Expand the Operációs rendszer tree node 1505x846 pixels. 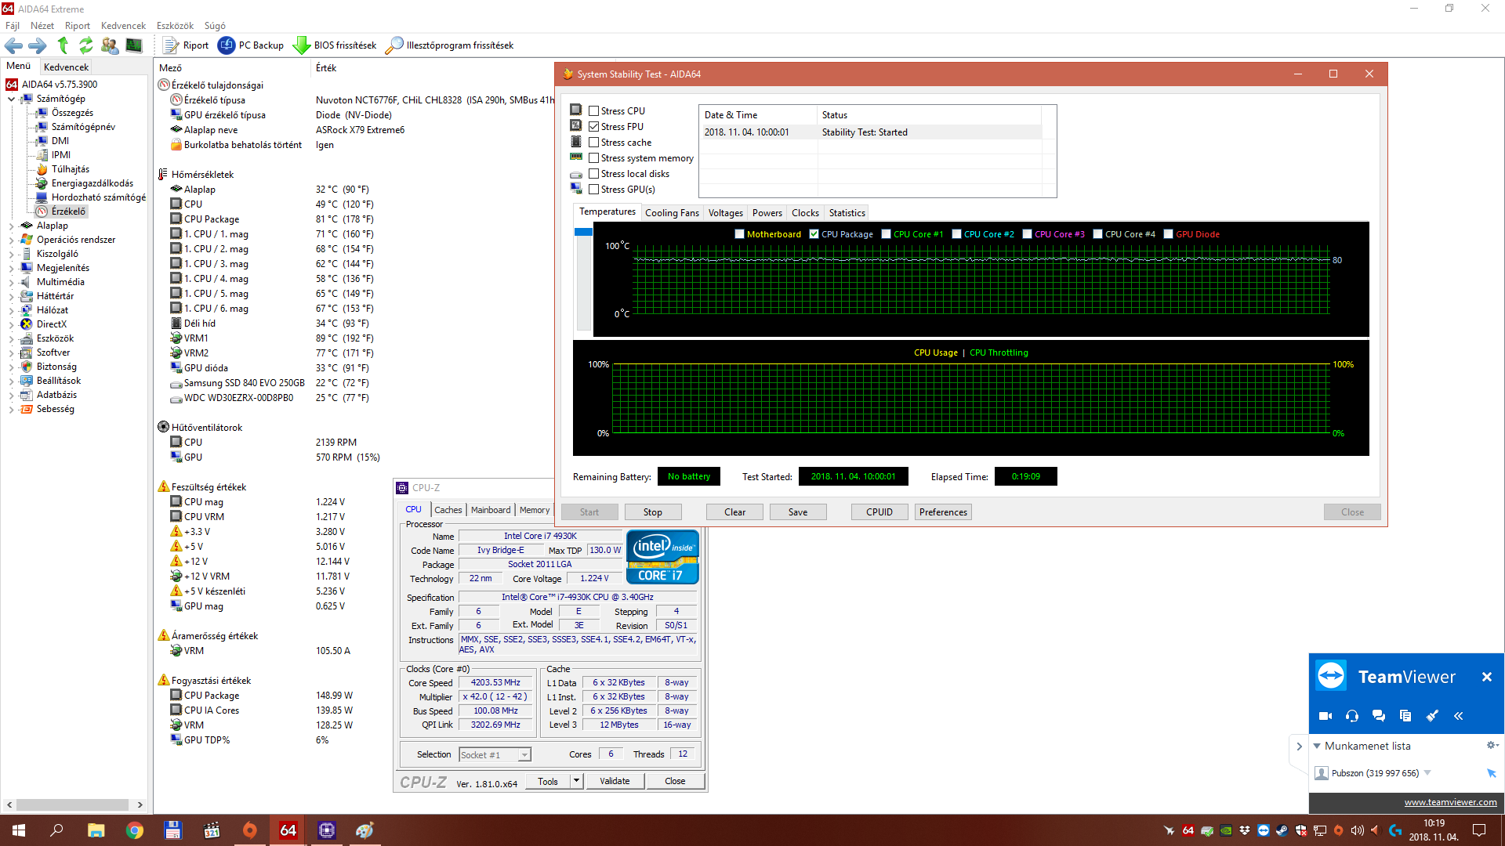(x=11, y=240)
